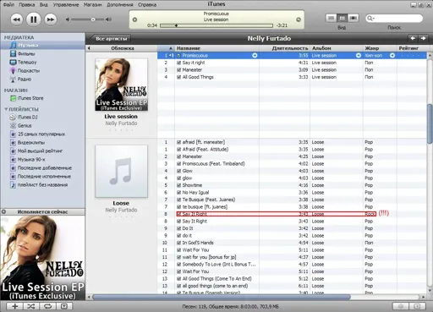Switch to list view mode
Viewport: 433px width, 312px height.
coord(332,18)
